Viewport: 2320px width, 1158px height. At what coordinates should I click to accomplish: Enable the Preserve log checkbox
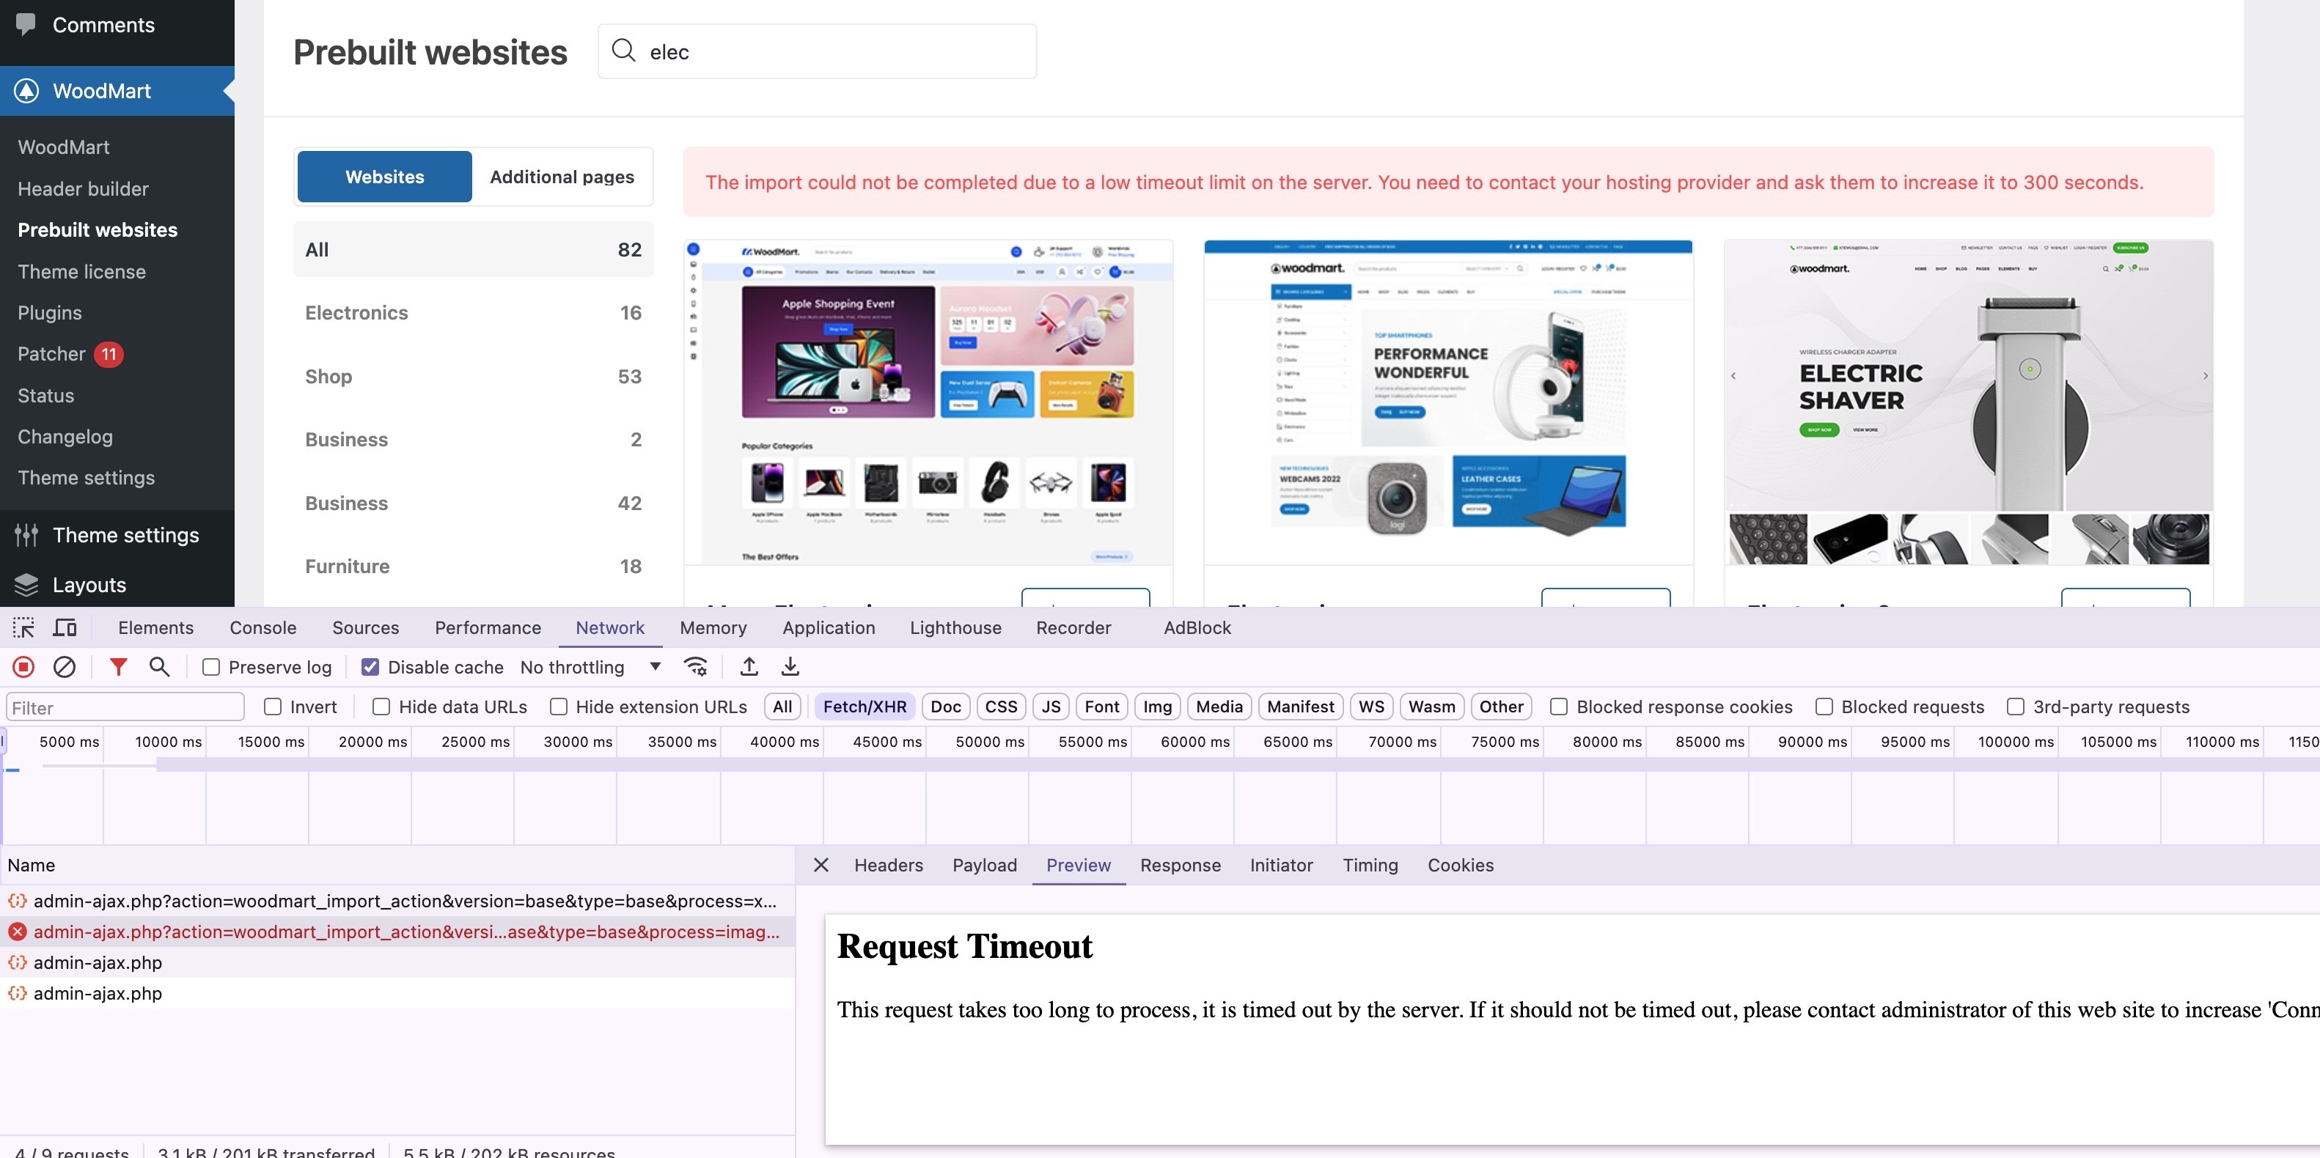click(210, 667)
